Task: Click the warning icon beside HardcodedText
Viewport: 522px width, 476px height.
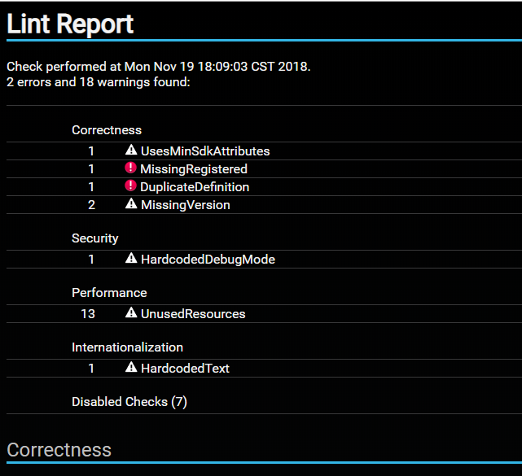Action: [131, 368]
